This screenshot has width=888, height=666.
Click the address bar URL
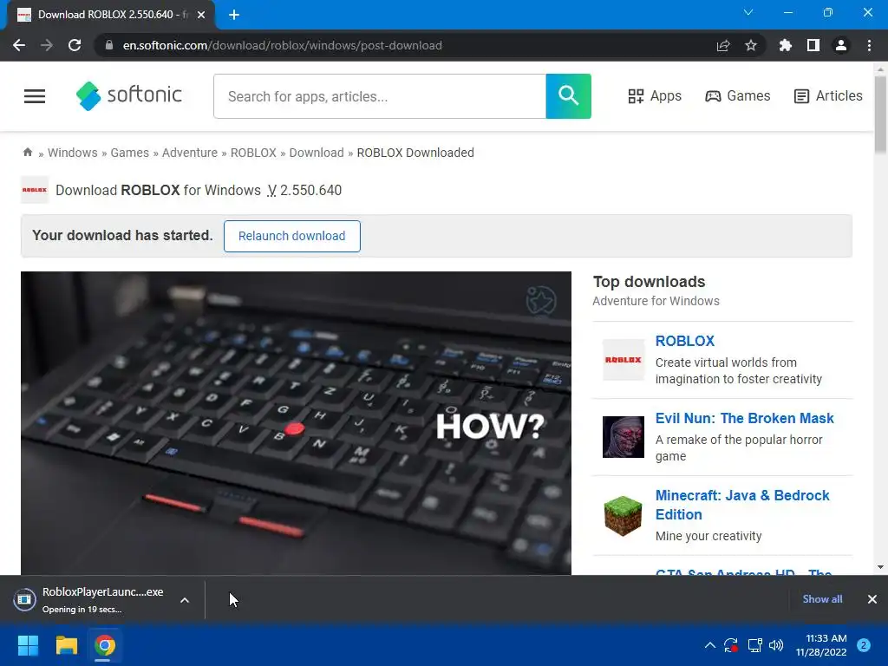point(282,45)
